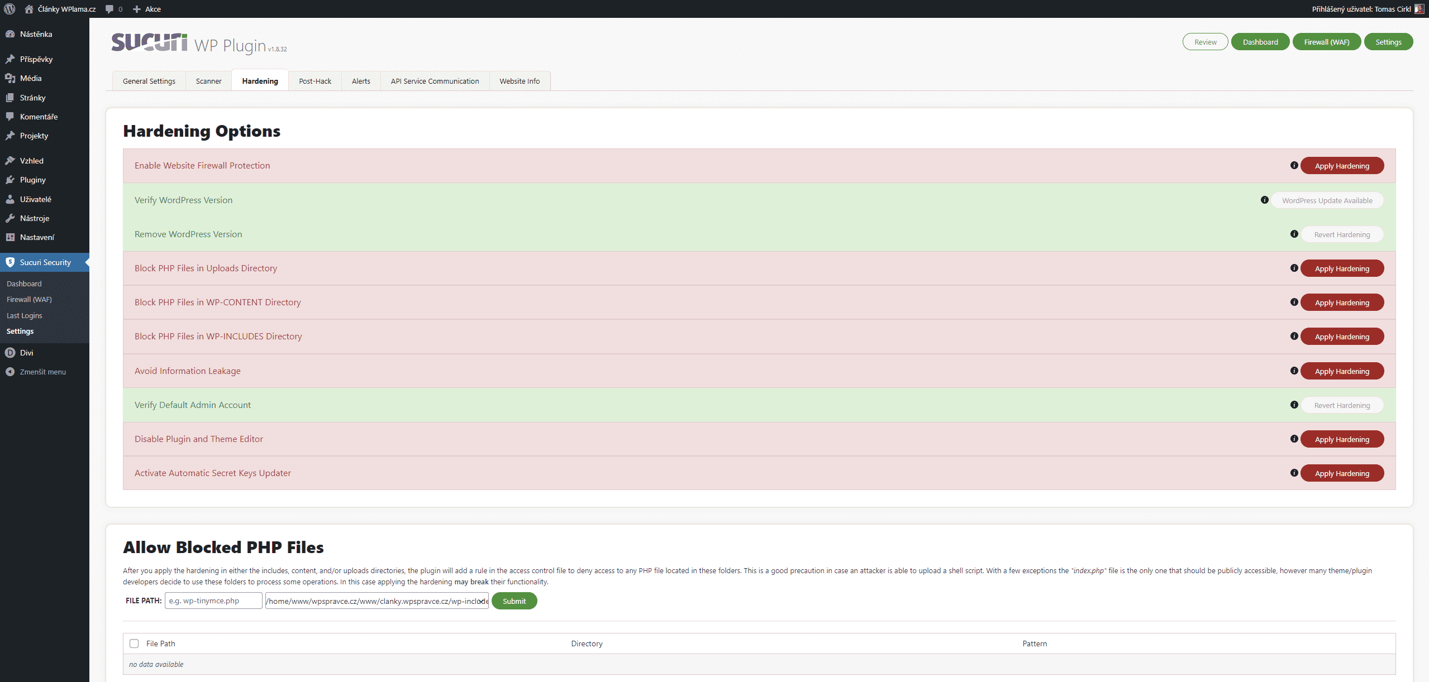Click the Review button
Image resolution: width=1429 pixels, height=682 pixels.
[1206, 42]
